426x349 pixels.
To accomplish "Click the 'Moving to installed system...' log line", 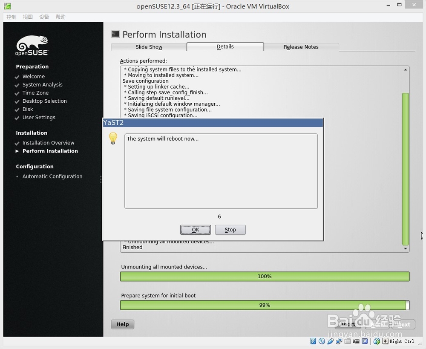I will [161, 75].
